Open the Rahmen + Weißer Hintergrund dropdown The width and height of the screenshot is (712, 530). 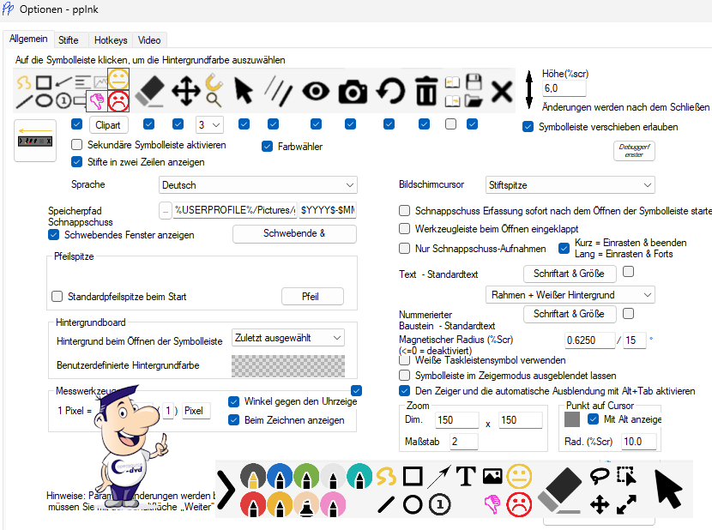(x=570, y=295)
